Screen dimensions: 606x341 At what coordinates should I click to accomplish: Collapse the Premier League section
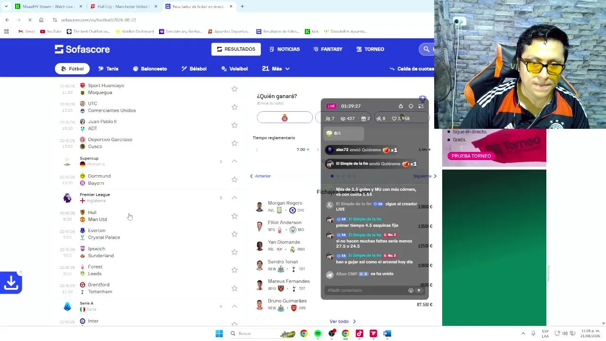234,197
